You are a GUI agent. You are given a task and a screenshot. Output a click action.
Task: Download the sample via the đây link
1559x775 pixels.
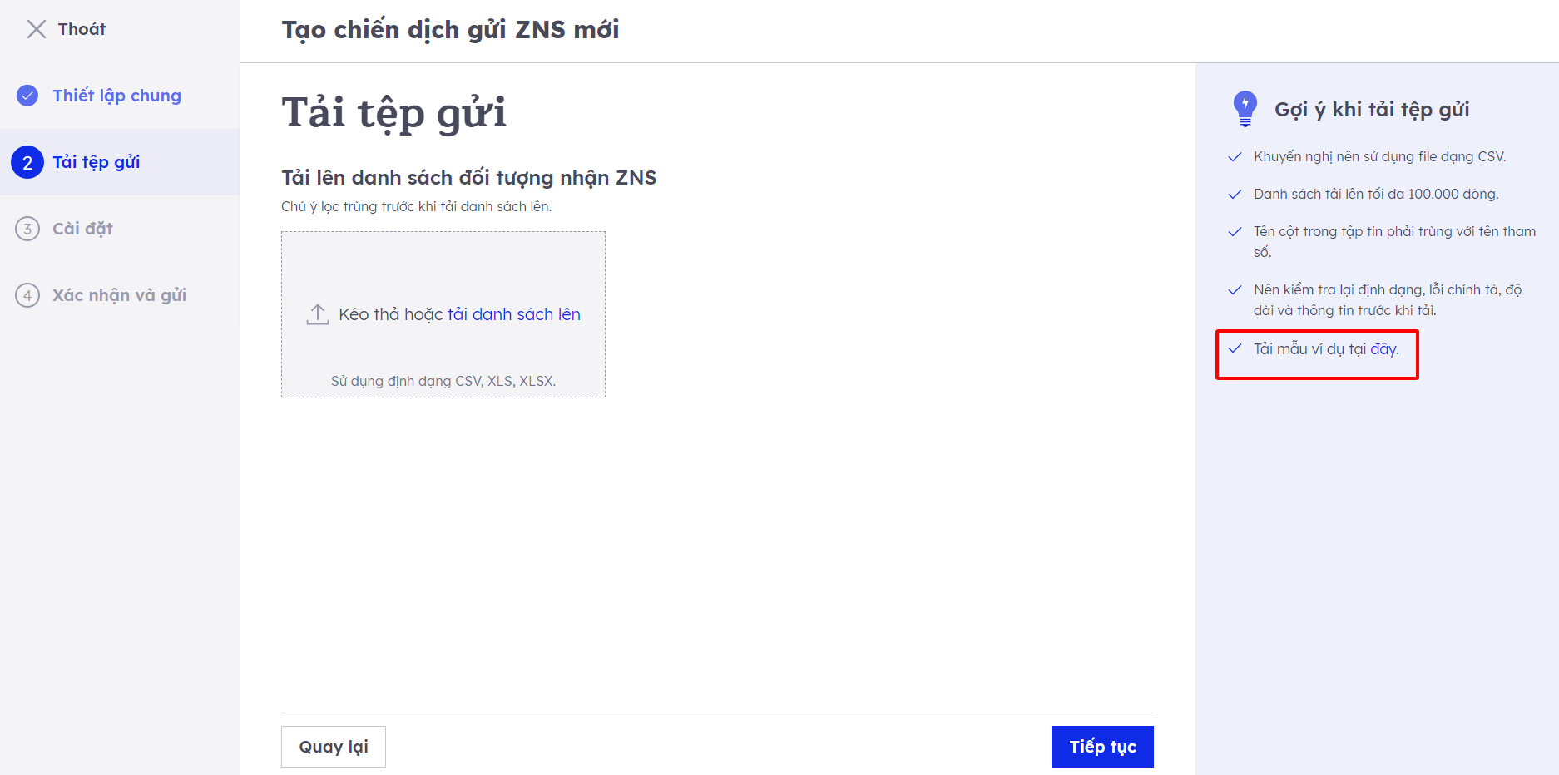click(x=1384, y=349)
